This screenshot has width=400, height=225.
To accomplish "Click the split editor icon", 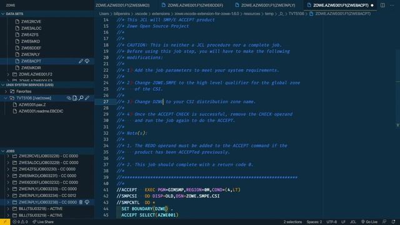I will click(x=382, y=5).
